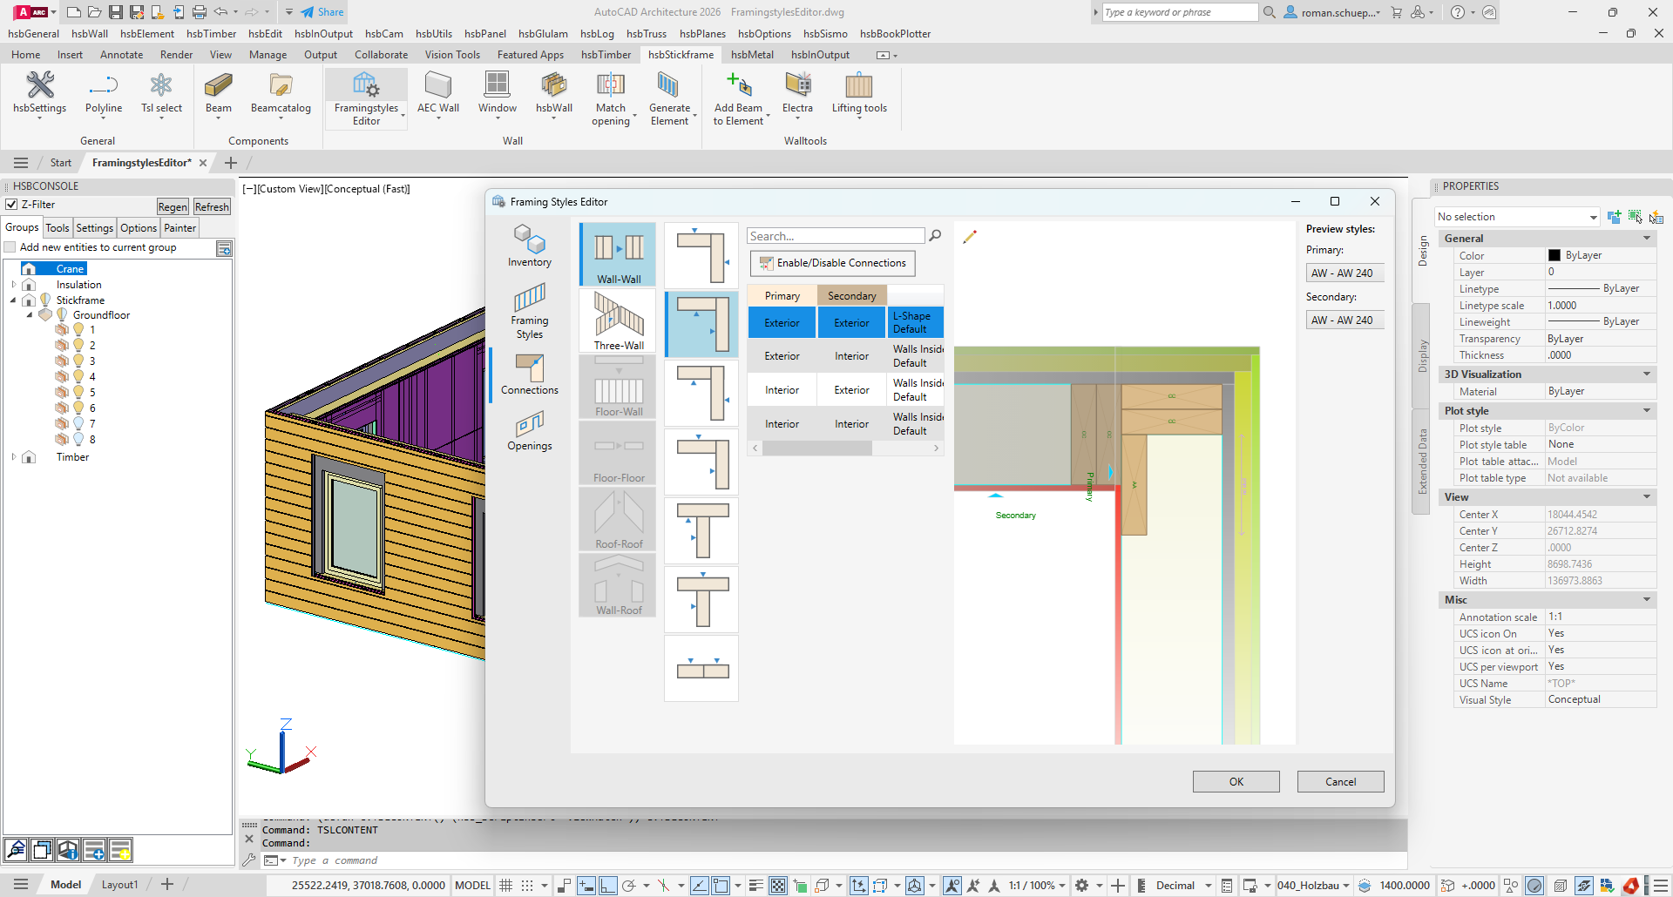
Task: Select the Window tool in Wall panel
Action: tap(497, 94)
